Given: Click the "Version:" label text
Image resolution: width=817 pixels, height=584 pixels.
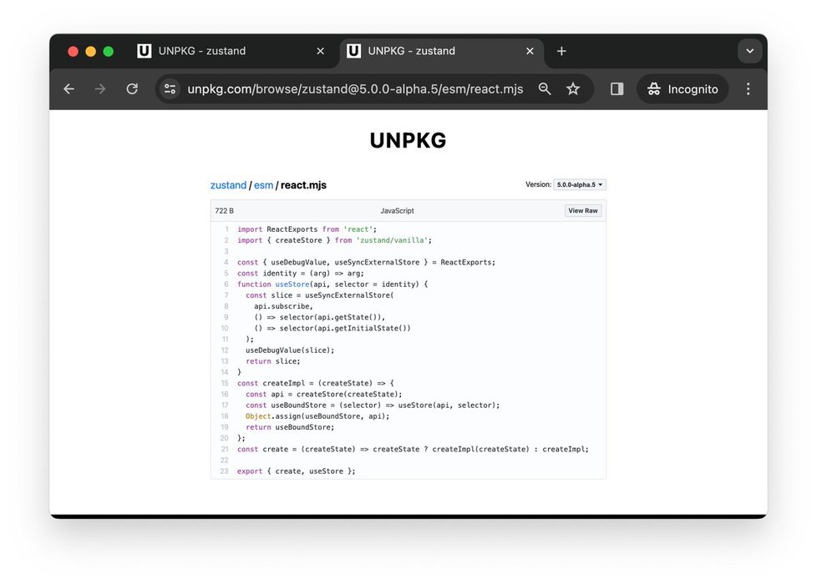Looking at the screenshot, I should [538, 184].
